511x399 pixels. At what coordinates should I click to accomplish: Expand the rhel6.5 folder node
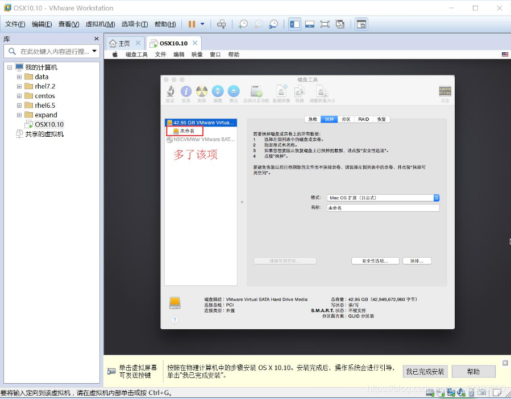[x=19, y=106]
